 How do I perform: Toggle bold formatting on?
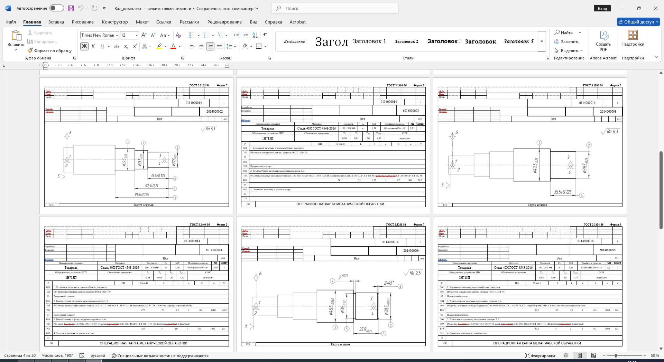84,46
